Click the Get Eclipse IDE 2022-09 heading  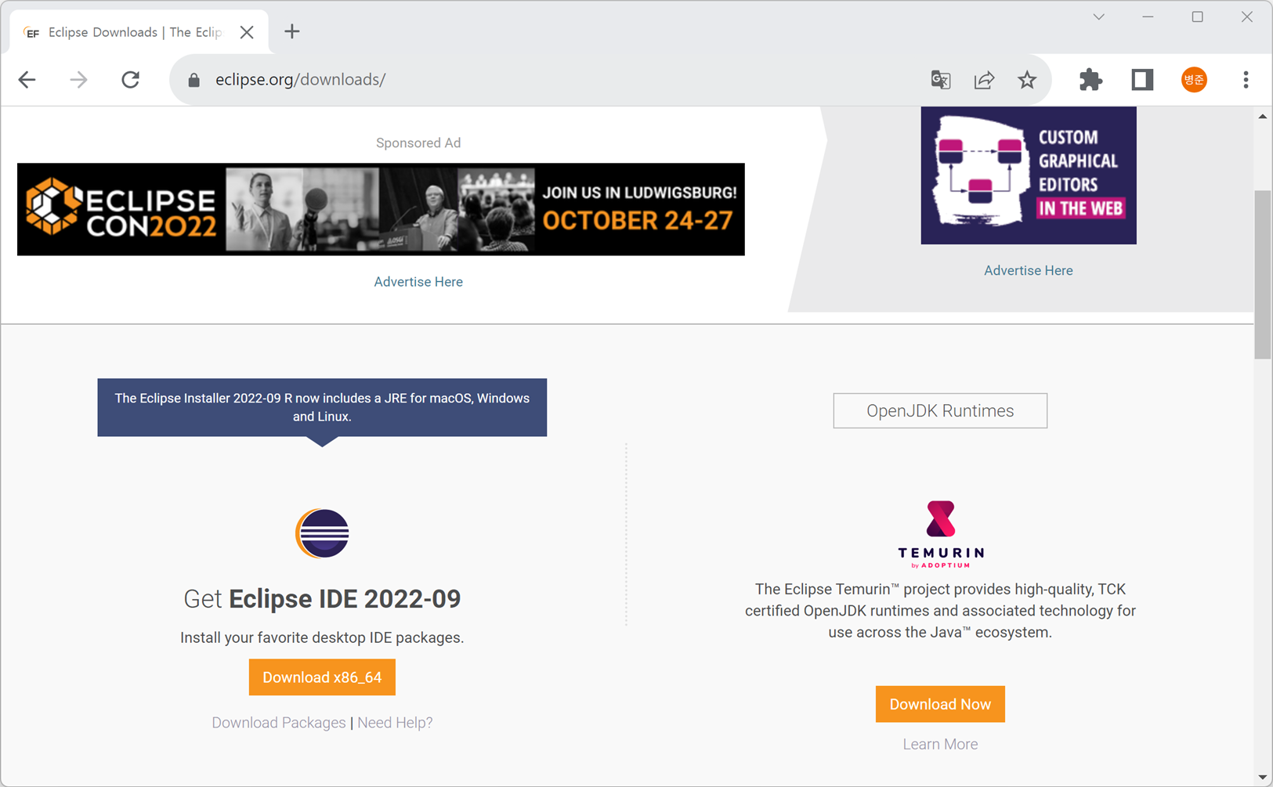pyautogui.click(x=322, y=599)
